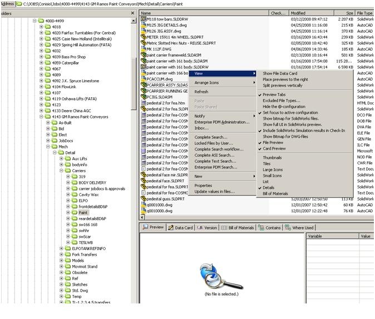The image size is (375, 319).
Task: Choose Complete Search from context menu
Action: pos(223,137)
